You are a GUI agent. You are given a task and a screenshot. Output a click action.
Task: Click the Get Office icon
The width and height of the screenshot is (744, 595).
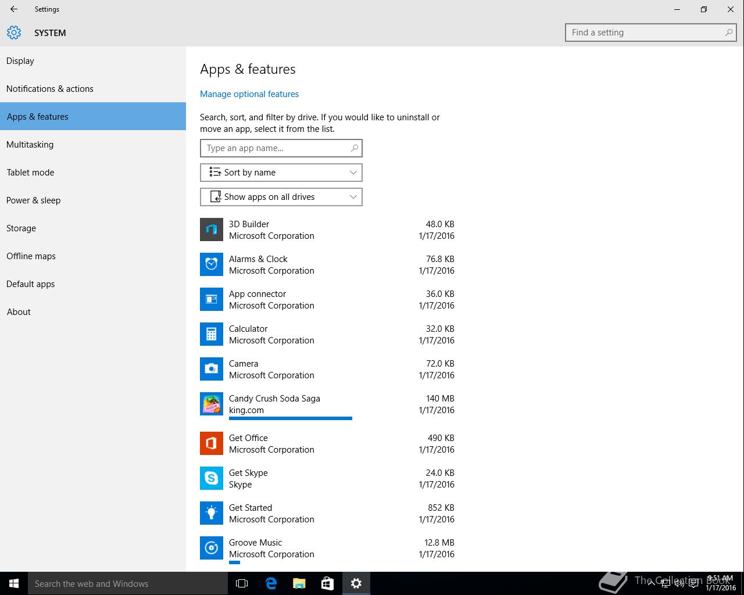(212, 443)
